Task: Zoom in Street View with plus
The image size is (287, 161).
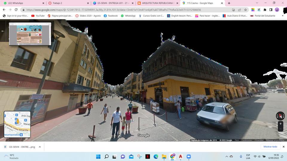Action: 280,124
